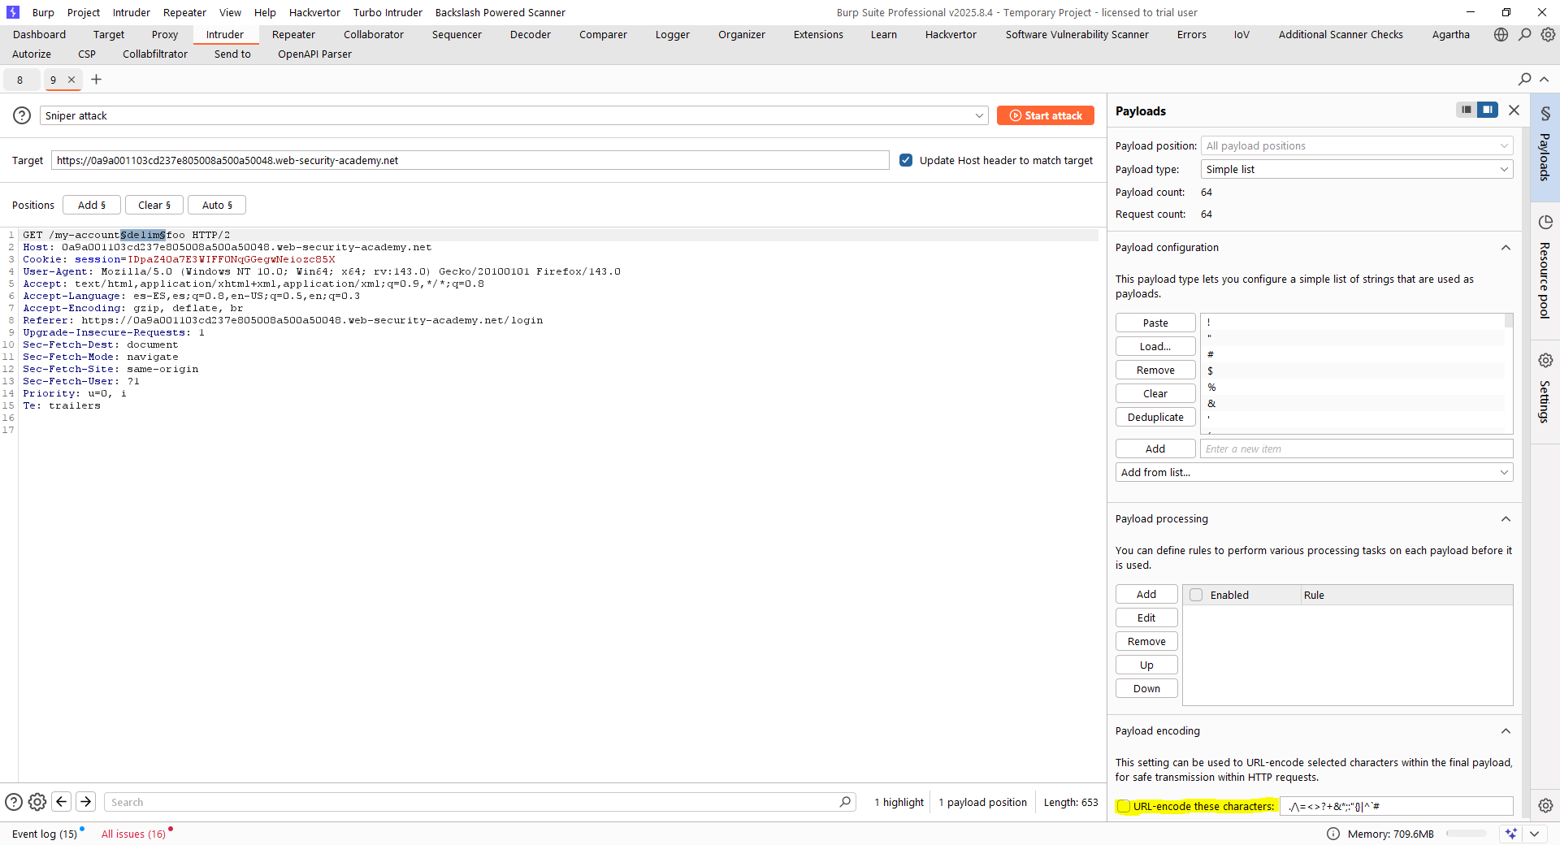Click the forward arrow beside the search bar
1560x845 pixels.
pyautogui.click(x=85, y=802)
